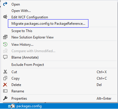Select Open With... menu entry
This screenshot has width=118, height=109.
21,11
